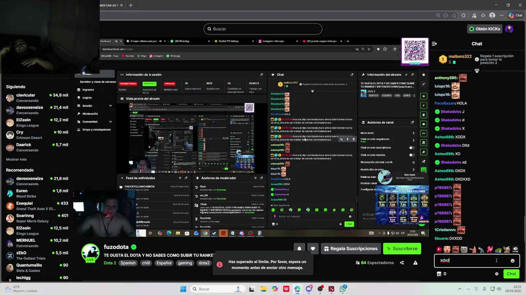Open Copilot app on taskbar

275,289
